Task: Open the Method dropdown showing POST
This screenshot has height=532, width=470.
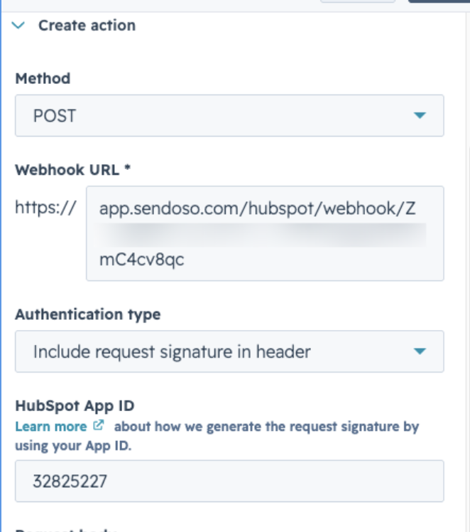Action: [x=229, y=116]
